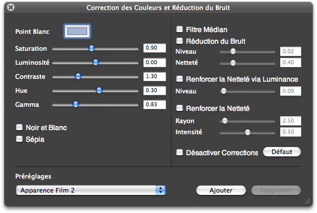Open the Préréglages dropdown Apparence Film 2
The height and width of the screenshot is (213, 317).
pyautogui.click(x=91, y=190)
